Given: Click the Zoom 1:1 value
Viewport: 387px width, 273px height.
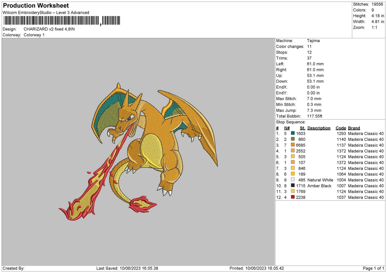Looking at the screenshot, I should [374, 27].
